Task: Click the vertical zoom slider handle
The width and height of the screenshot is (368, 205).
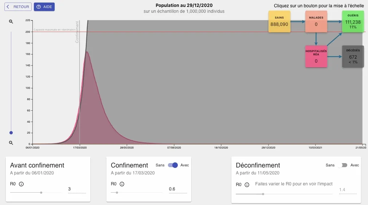Action: pyautogui.click(x=11, y=133)
